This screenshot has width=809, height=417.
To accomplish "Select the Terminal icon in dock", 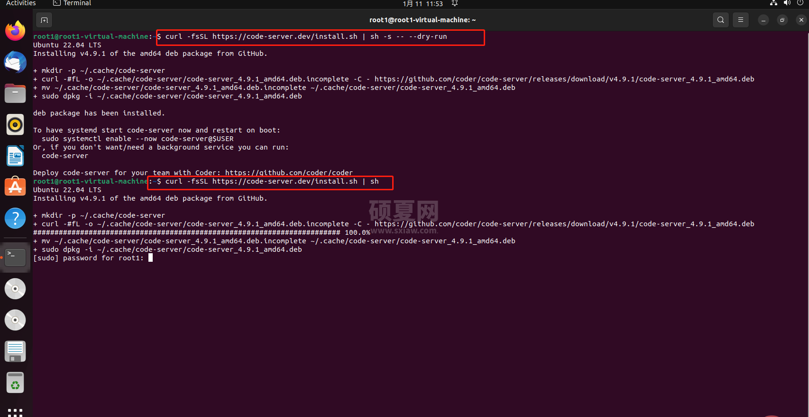I will point(15,257).
